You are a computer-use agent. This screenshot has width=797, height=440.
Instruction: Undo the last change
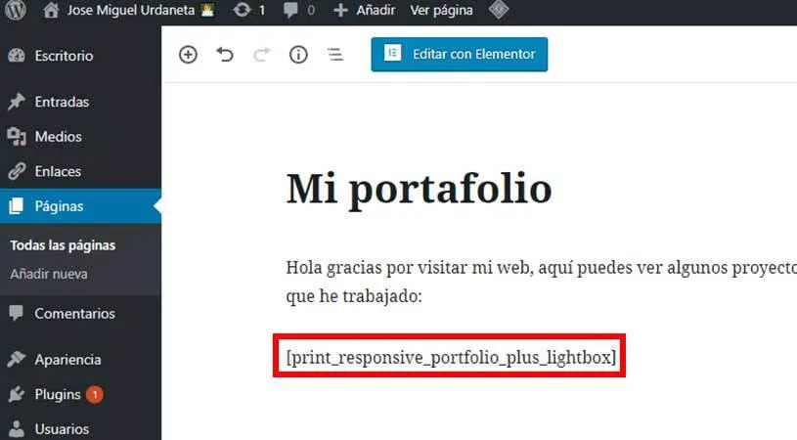point(225,55)
